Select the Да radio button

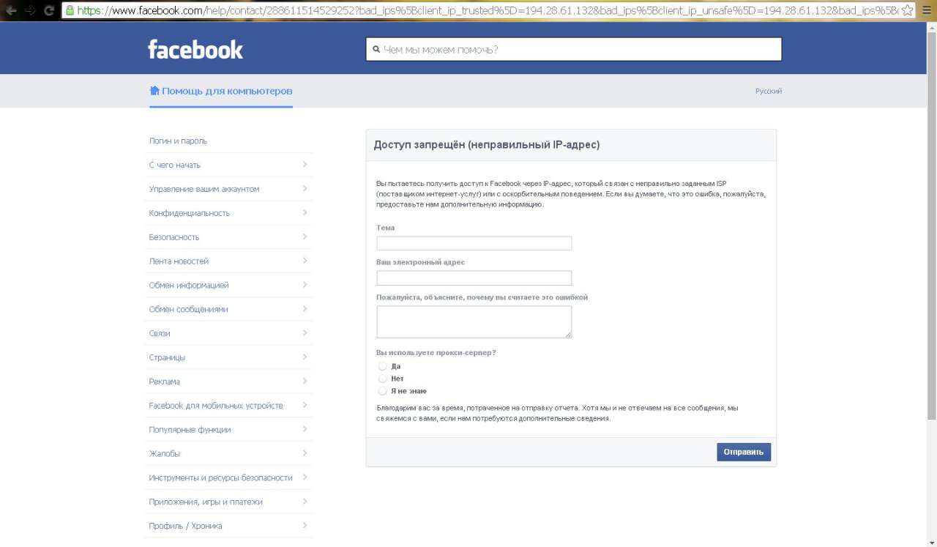pyautogui.click(x=382, y=366)
